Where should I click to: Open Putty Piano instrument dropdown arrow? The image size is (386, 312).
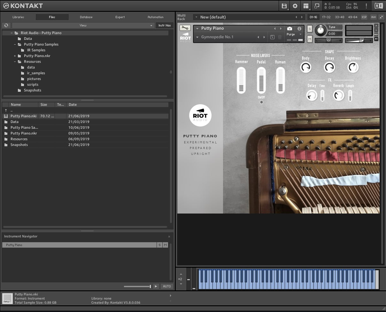click(x=197, y=29)
